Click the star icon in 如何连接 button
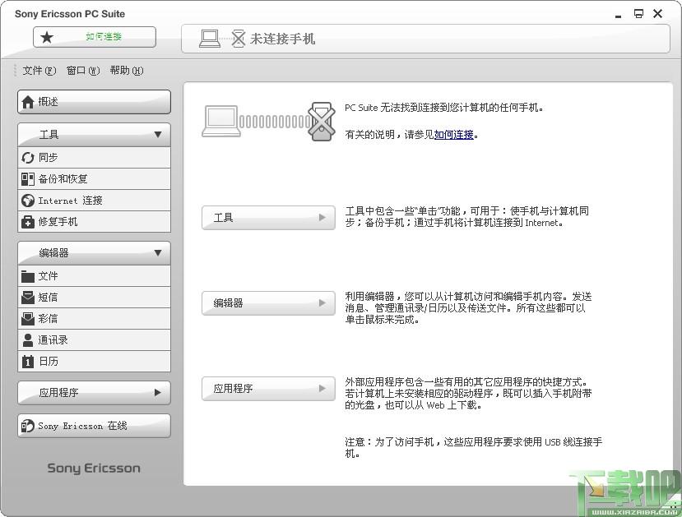 click(47, 37)
